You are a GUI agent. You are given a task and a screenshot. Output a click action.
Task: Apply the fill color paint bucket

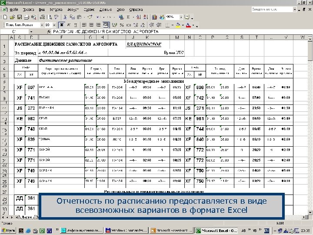178,25
